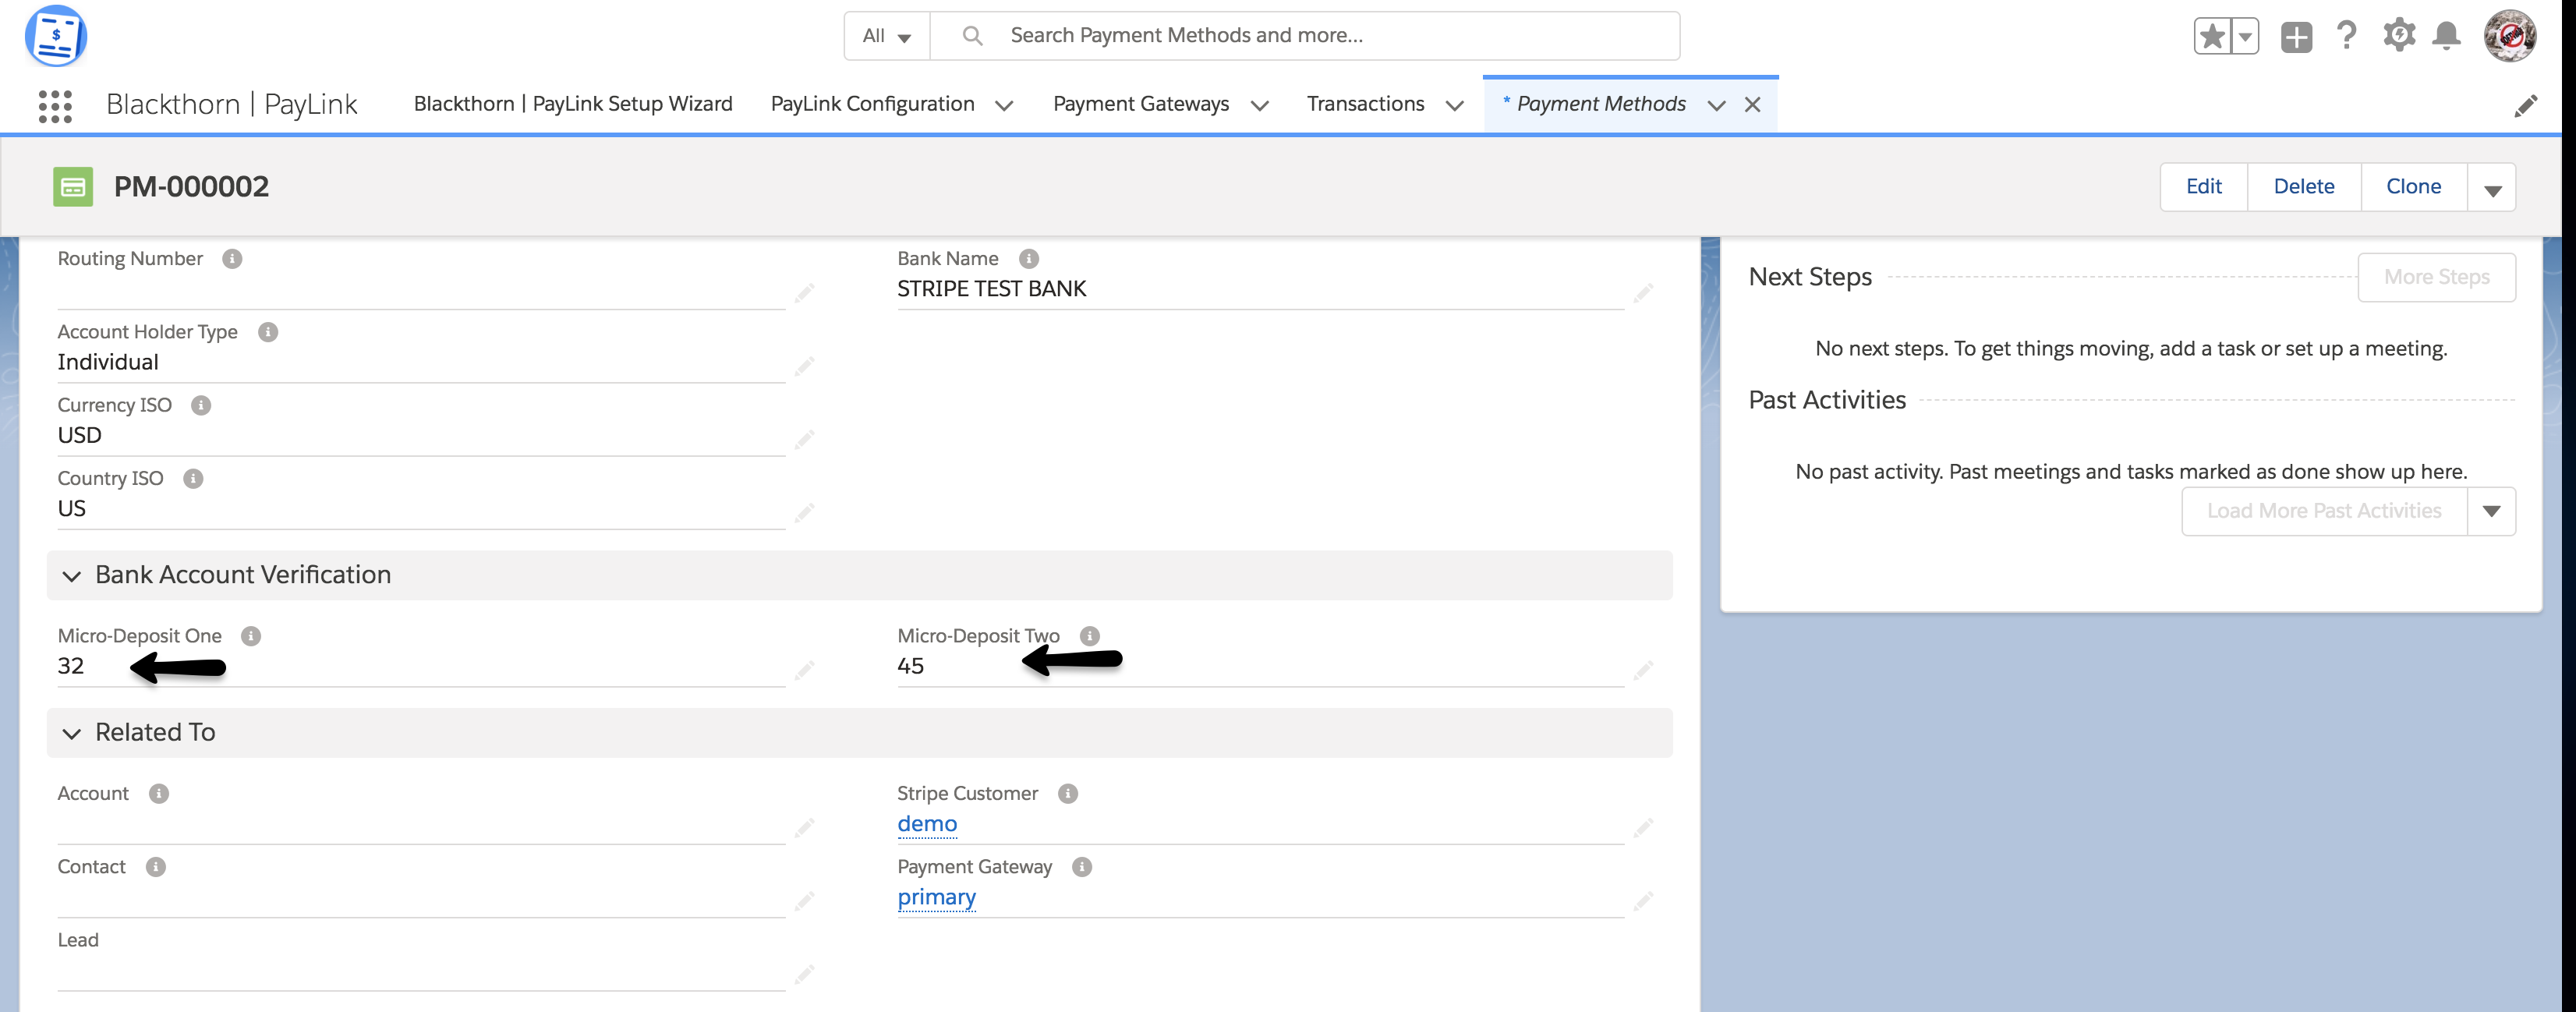The width and height of the screenshot is (2576, 1012).
Task: Click Load More Past Activities button
Action: (2324, 511)
